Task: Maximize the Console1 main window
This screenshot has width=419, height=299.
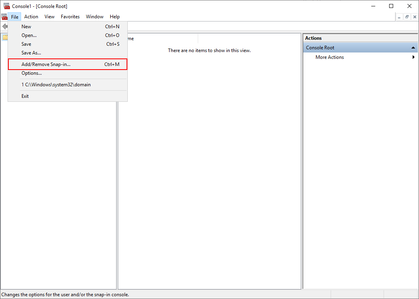Action: pyautogui.click(x=391, y=6)
